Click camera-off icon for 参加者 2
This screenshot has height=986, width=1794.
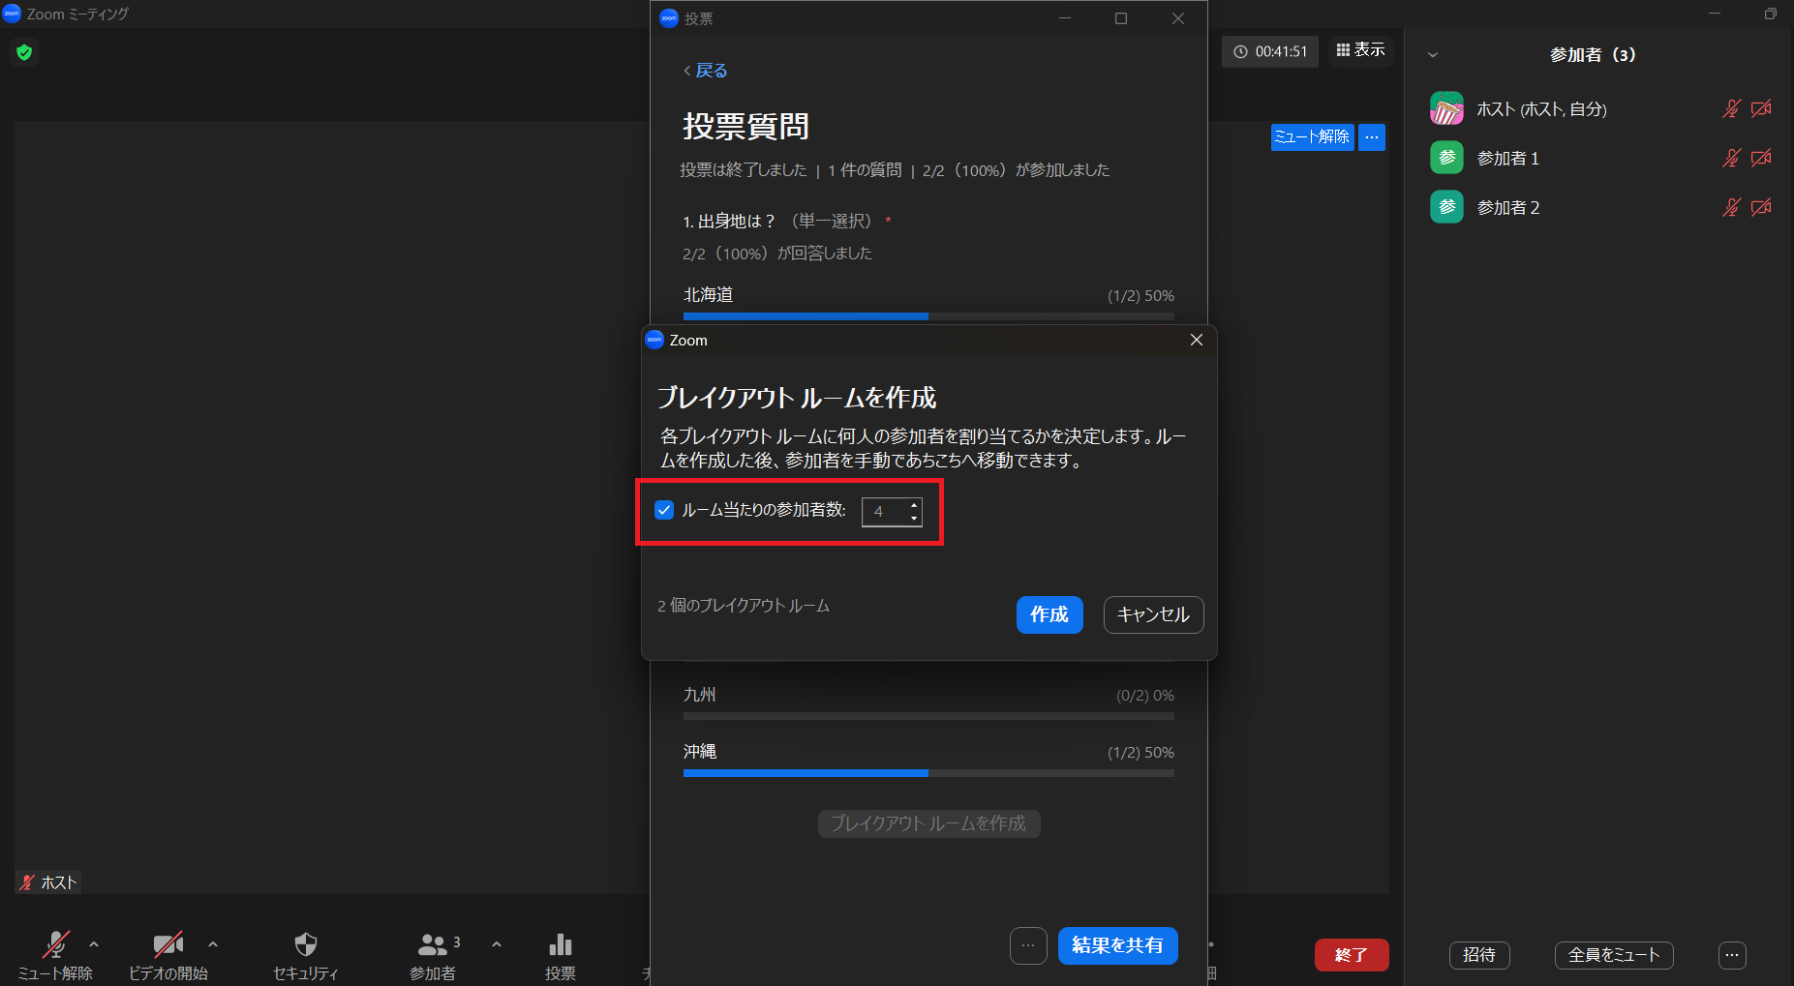click(x=1761, y=207)
